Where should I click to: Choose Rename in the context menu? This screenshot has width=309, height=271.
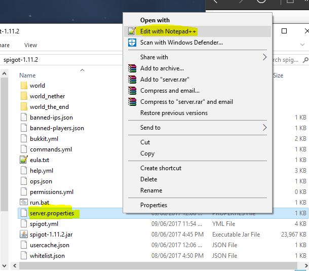[x=198, y=190]
